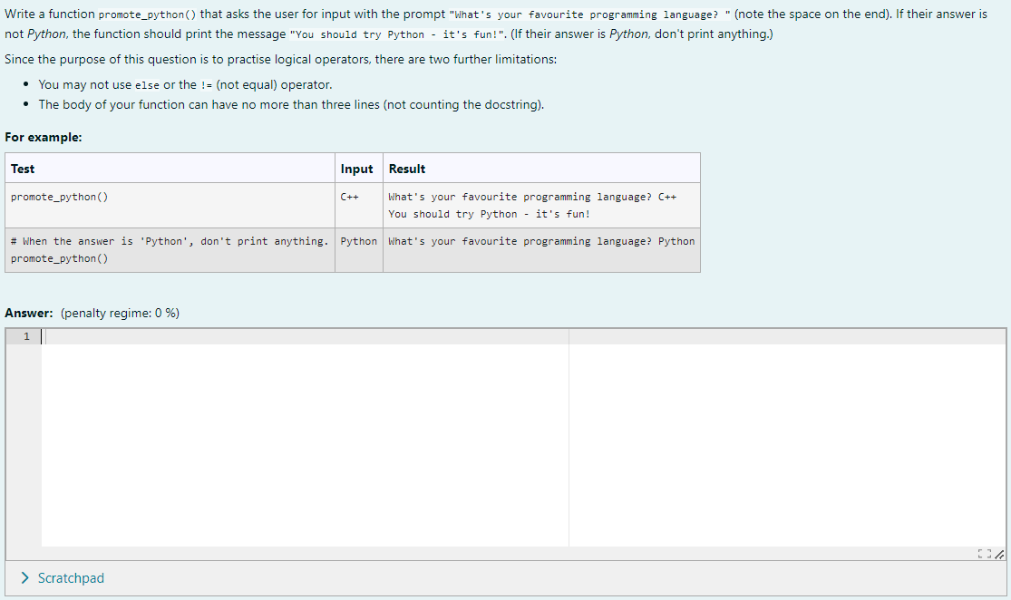Image resolution: width=1011 pixels, height=600 pixels.
Task: Select the C++ input table cell
Action: (349, 197)
